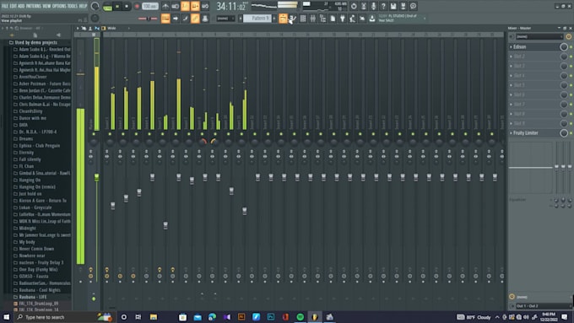Open the FILE menu
Screen dimensions: 574x323
pos(4,6)
